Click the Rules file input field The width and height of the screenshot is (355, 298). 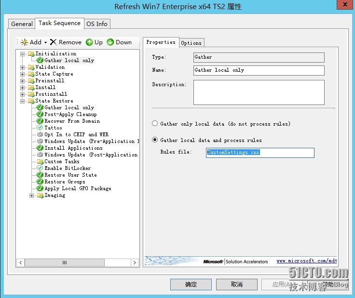pyautogui.click(x=260, y=153)
